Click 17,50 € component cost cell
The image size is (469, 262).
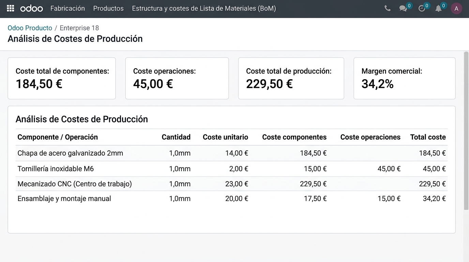315,199
